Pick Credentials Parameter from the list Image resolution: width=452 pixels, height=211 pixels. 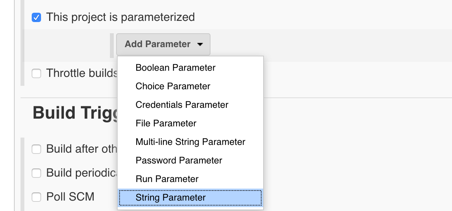pos(182,105)
